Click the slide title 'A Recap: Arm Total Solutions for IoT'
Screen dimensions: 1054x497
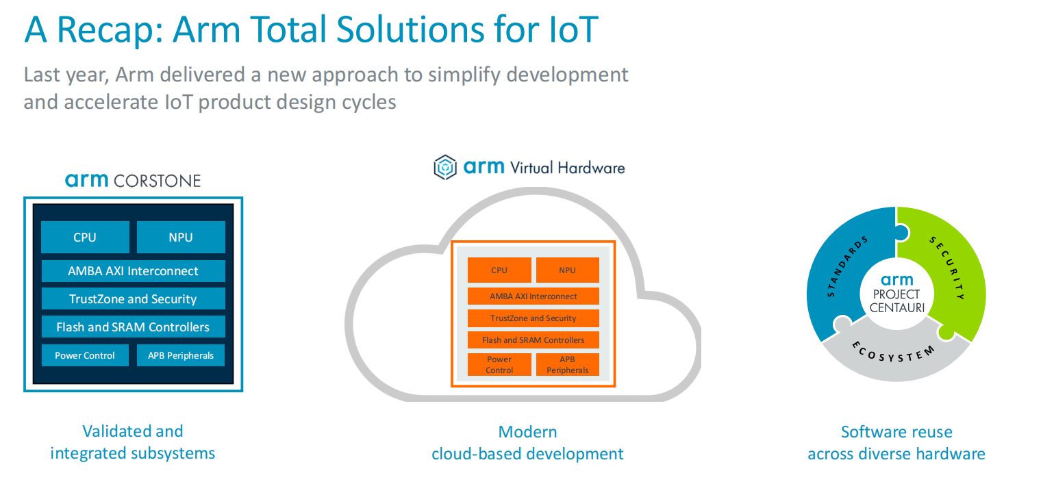tap(312, 29)
